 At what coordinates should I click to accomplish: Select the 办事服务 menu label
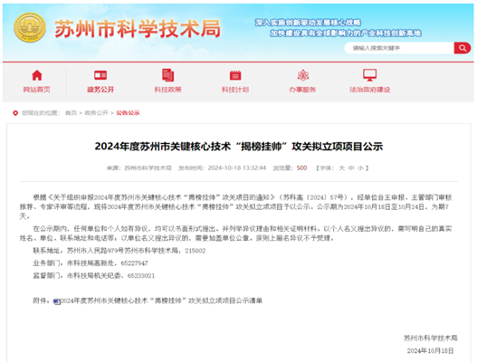click(302, 90)
